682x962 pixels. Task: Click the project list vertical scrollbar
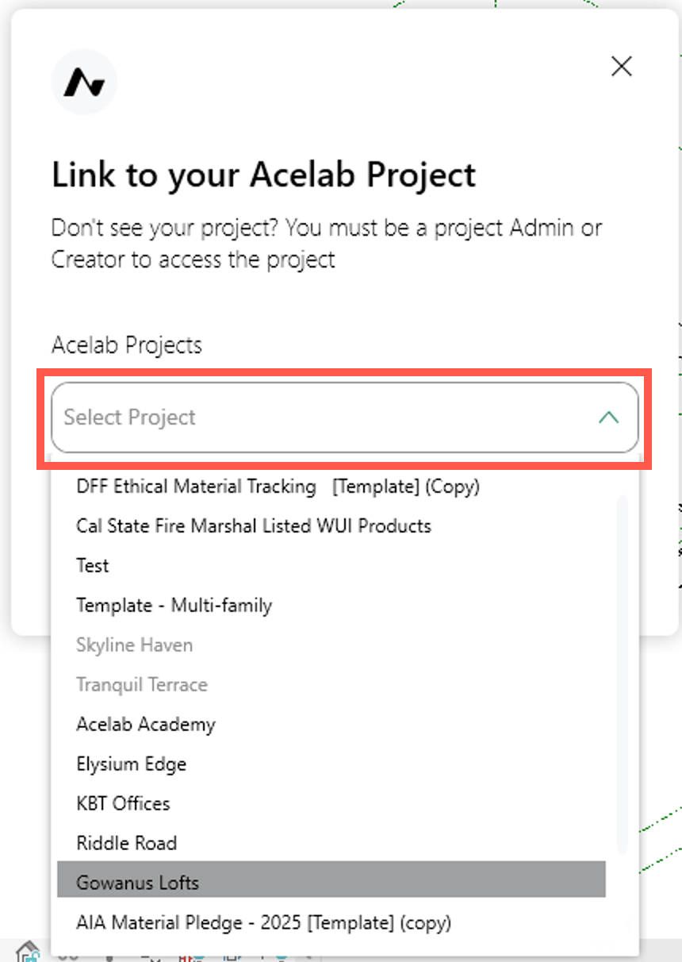click(x=622, y=675)
